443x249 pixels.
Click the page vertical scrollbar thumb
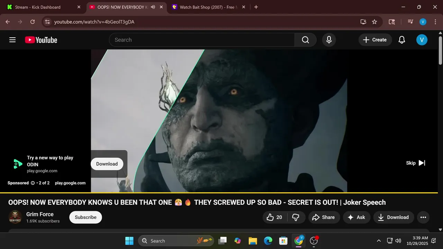pos(440,50)
